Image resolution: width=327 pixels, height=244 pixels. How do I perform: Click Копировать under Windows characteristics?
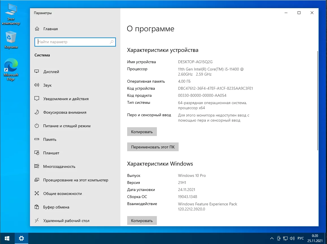pyautogui.click(x=142, y=221)
